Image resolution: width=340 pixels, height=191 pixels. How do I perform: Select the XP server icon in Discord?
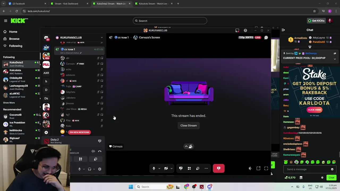tap(46, 48)
